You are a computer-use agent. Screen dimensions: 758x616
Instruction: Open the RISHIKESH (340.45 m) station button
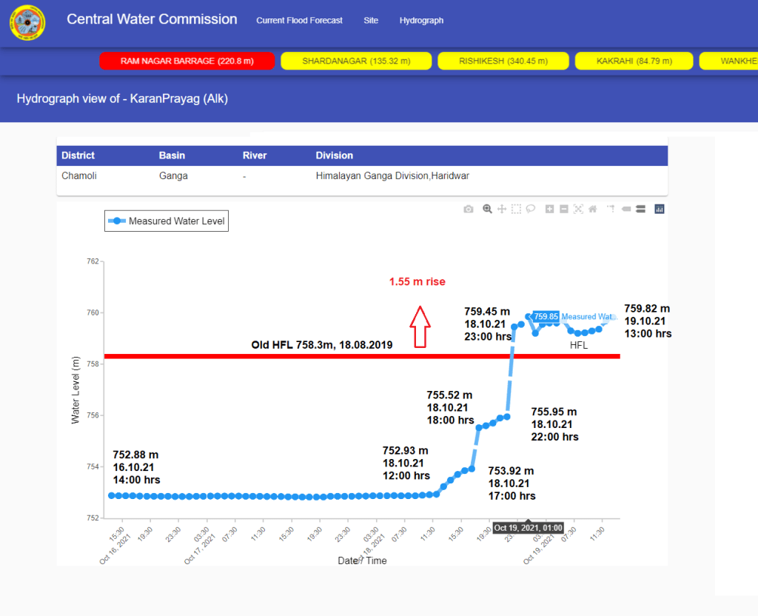[x=503, y=61]
